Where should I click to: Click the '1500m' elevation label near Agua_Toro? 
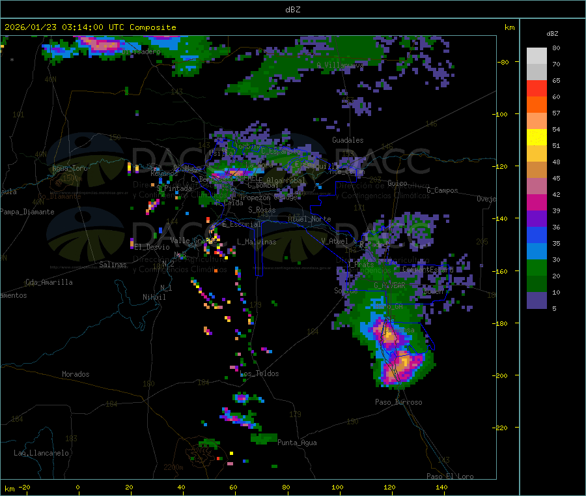tap(72, 179)
